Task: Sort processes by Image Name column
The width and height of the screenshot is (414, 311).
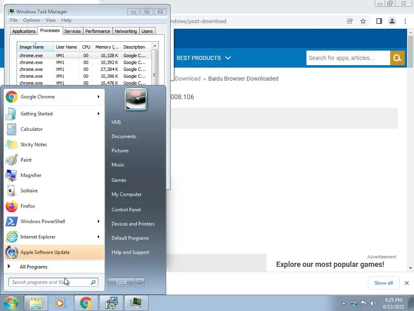Action: pos(35,47)
